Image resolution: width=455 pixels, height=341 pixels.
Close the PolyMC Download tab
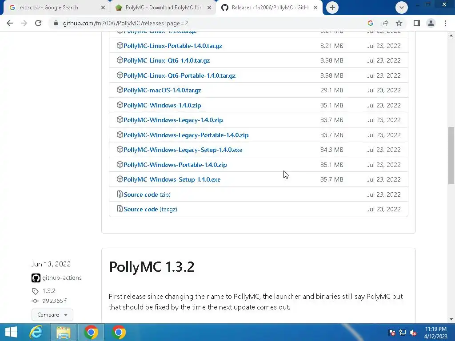coord(209,8)
